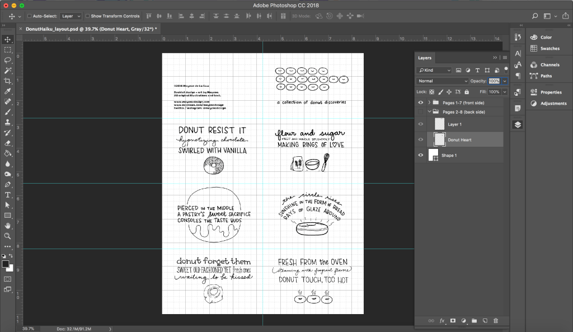Add a layer mask from the Layers panel
The height and width of the screenshot is (332, 573).
point(453,320)
